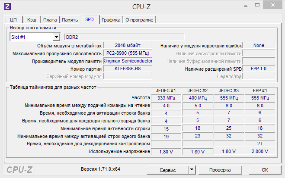Click the Используемое напряжение row label
The height and width of the screenshot is (178, 285).
click(119, 151)
